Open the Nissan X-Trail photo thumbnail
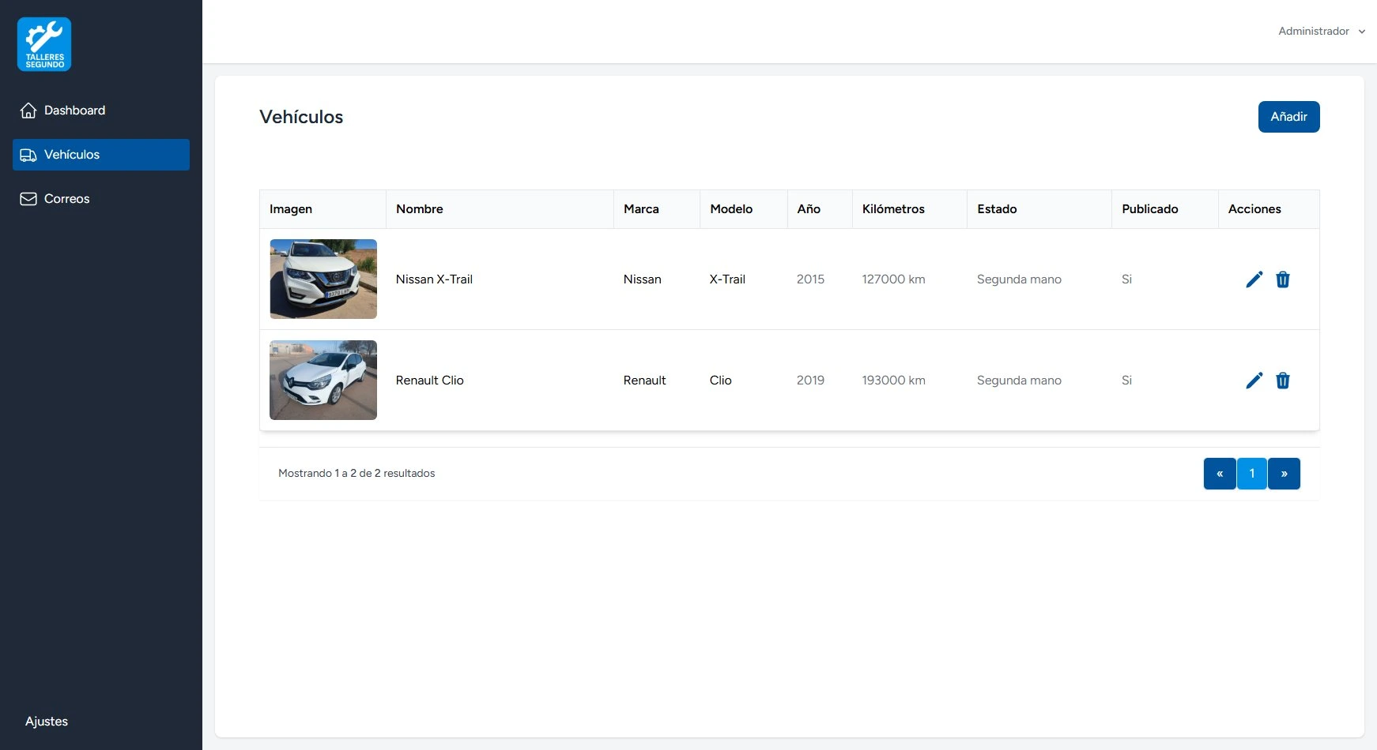Screen dimensions: 1377x750 (323, 279)
